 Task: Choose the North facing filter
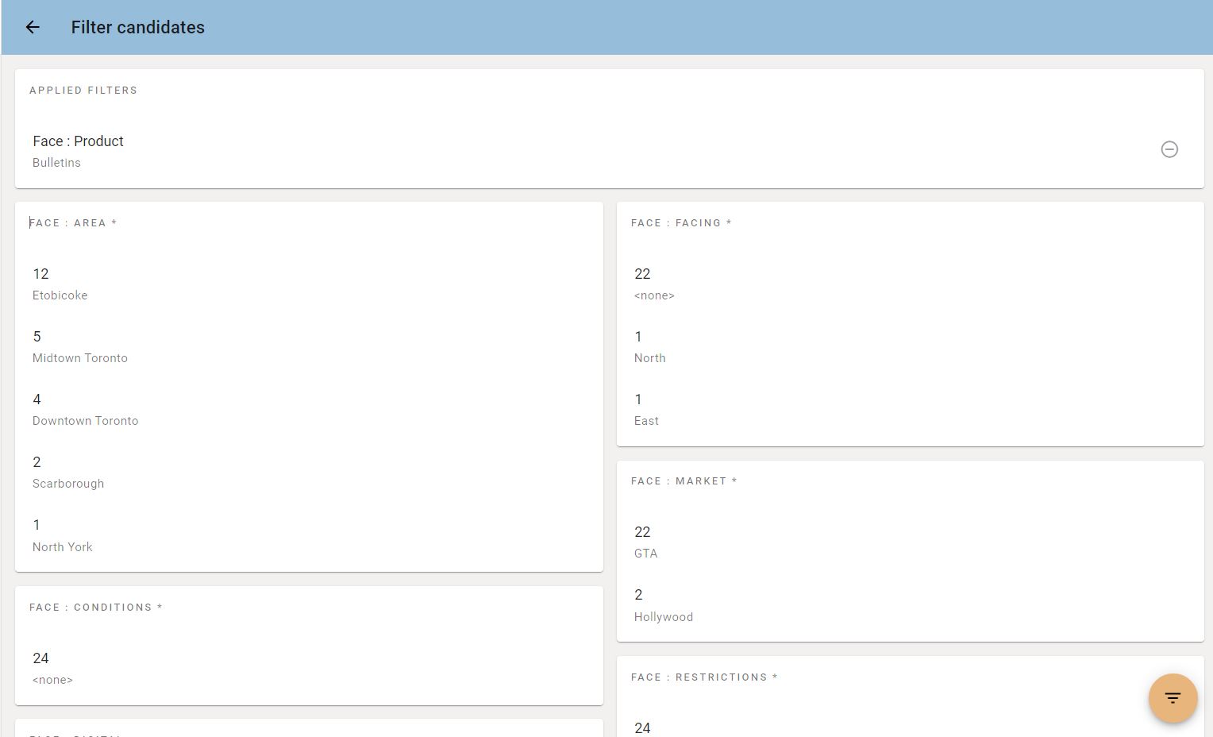click(911, 347)
